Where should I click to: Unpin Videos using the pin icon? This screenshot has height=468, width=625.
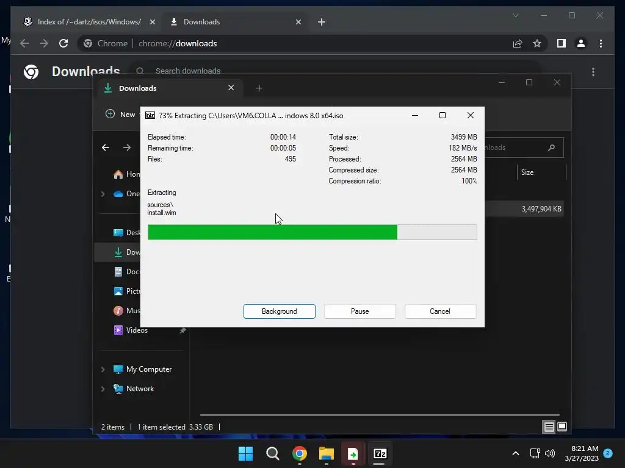[182, 331]
